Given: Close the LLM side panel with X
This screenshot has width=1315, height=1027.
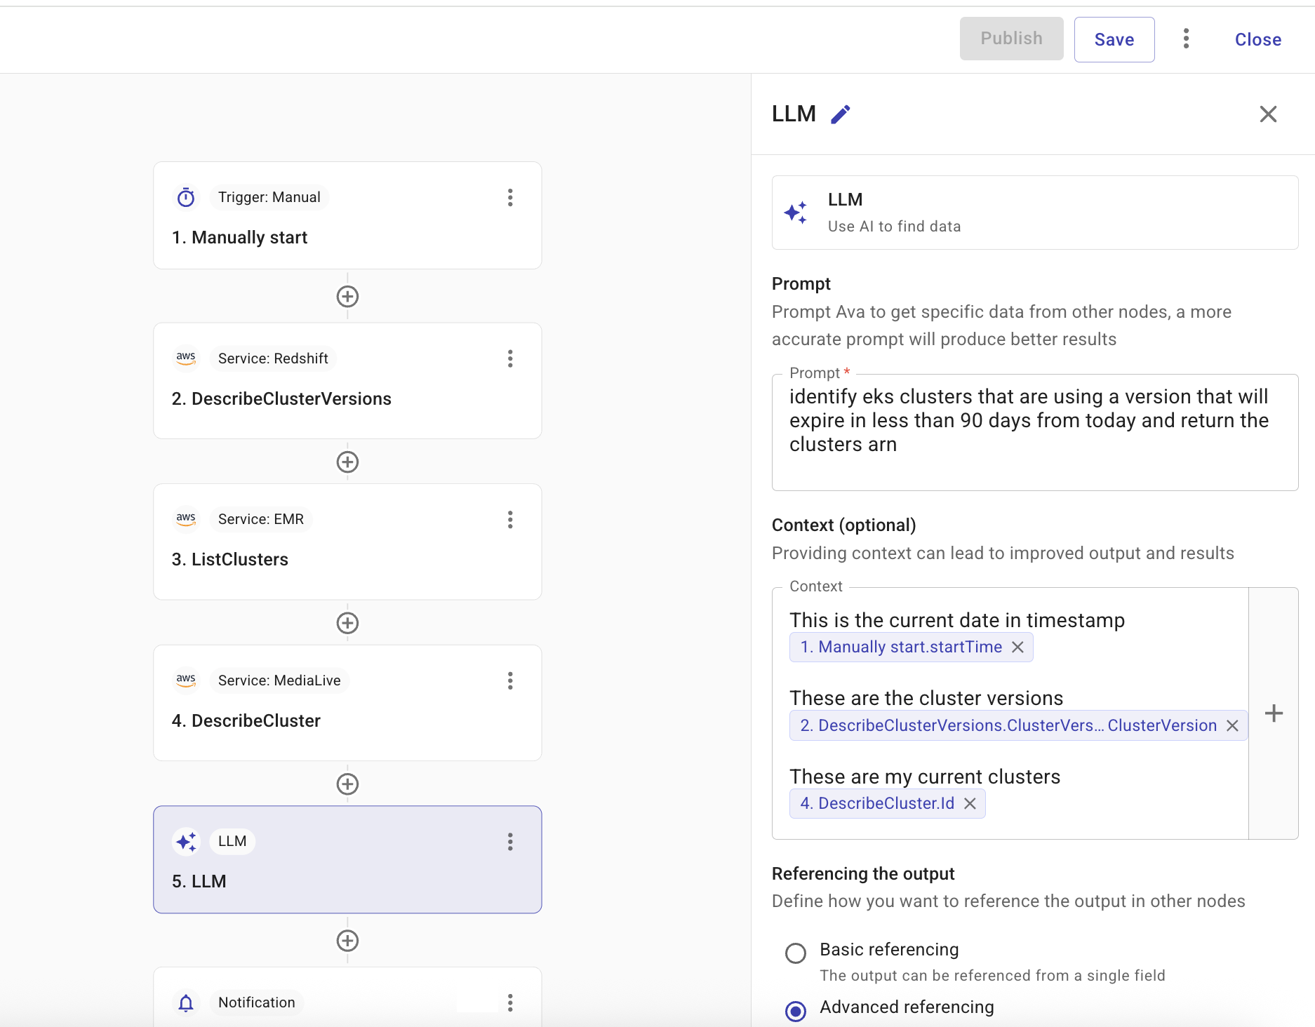Looking at the screenshot, I should (1267, 114).
